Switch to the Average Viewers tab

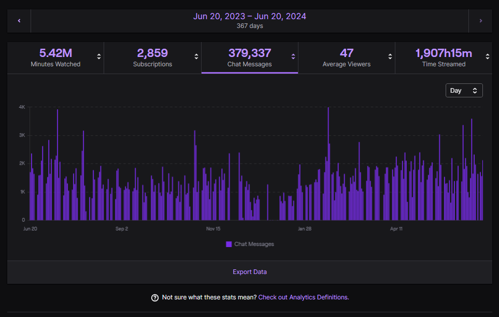[347, 57]
